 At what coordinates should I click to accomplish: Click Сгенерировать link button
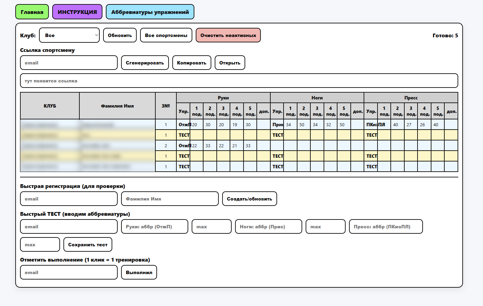145,63
